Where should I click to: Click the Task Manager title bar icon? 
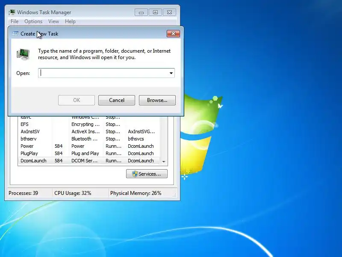12,12
